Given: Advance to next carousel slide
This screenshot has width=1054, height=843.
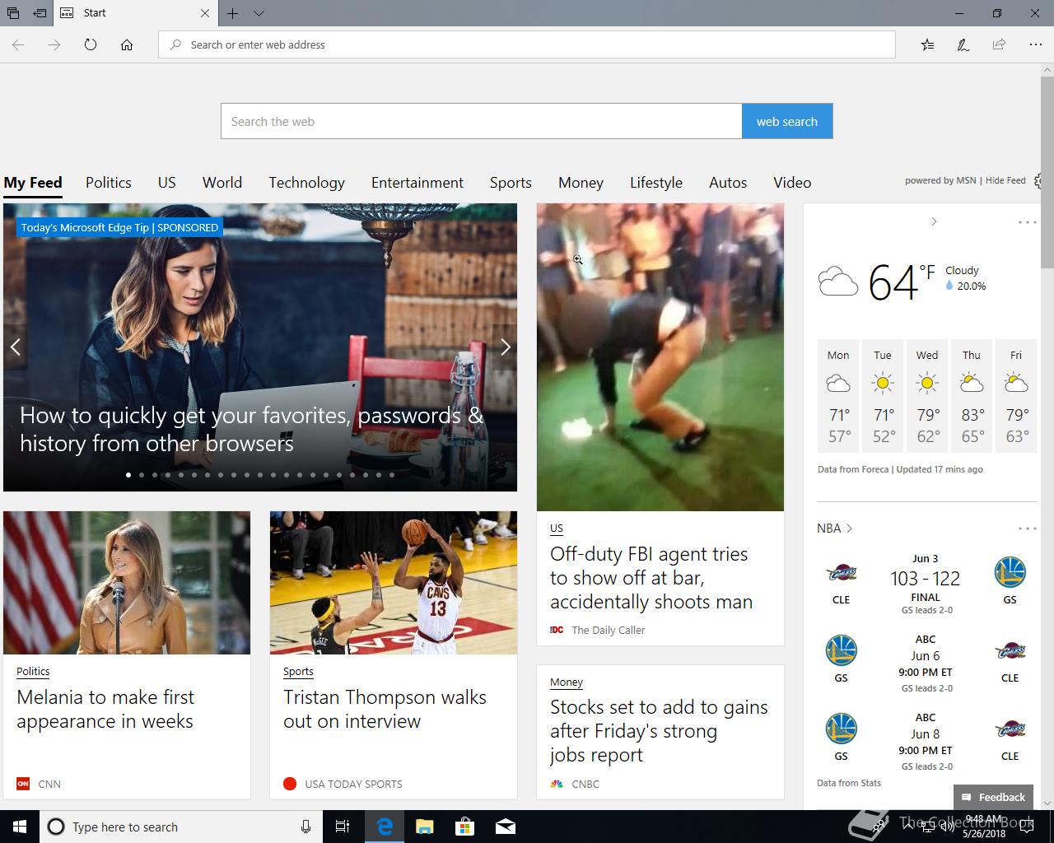Looking at the screenshot, I should click(505, 347).
